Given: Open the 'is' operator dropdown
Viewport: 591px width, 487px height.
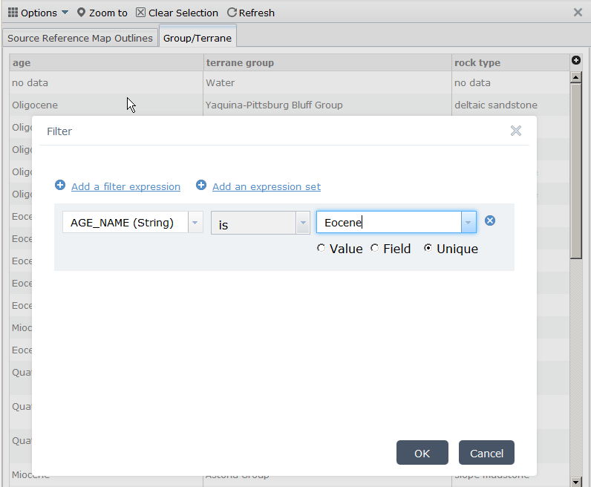Looking at the screenshot, I should [x=302, y=223].
